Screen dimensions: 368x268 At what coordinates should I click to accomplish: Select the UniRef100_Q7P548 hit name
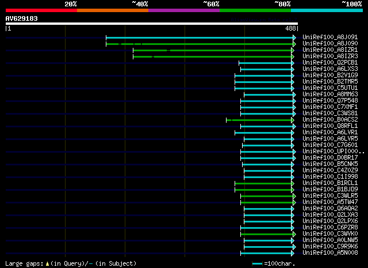point(330,100)
